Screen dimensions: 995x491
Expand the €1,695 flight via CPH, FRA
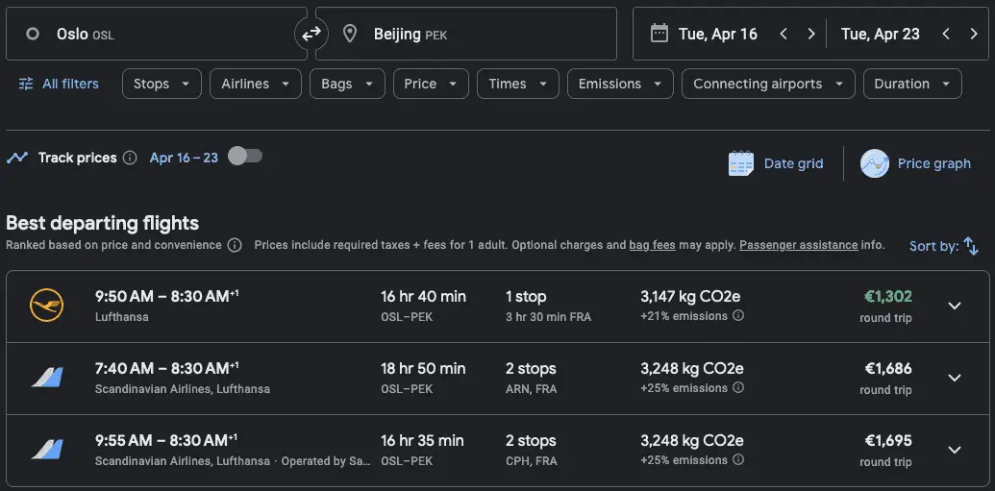954,450
